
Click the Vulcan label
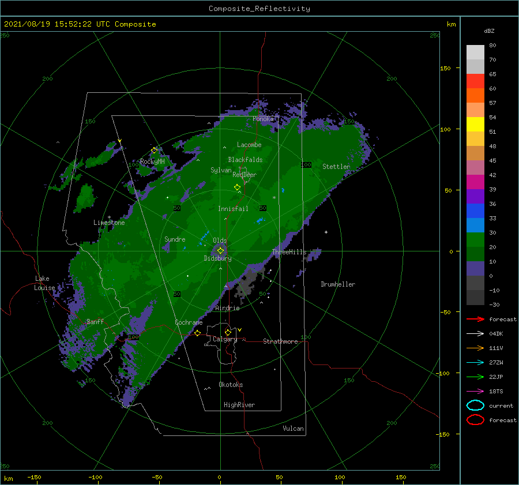(293, 428)
